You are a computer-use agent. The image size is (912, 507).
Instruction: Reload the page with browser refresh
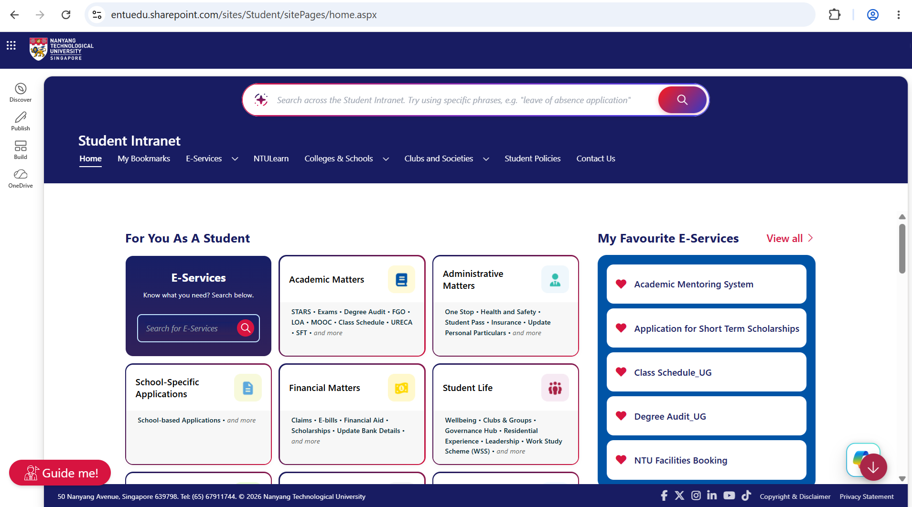(x=66, y=15)
